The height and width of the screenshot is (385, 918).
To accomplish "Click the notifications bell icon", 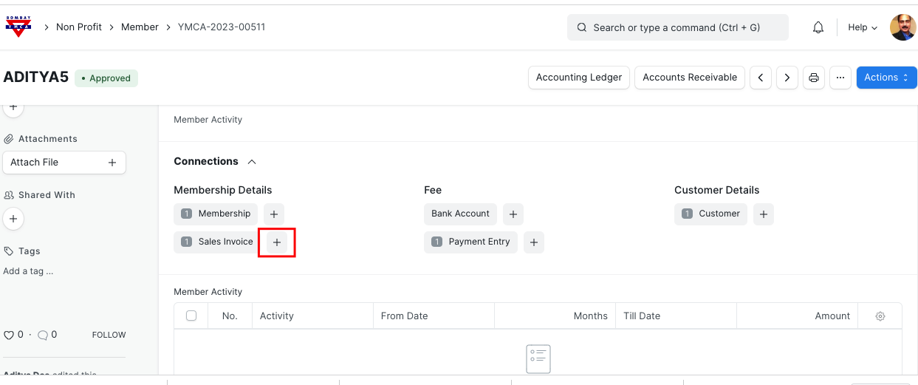I will 818,27.
